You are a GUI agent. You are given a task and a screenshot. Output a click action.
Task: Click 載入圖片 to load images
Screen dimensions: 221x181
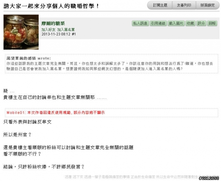tap(176, 23)
